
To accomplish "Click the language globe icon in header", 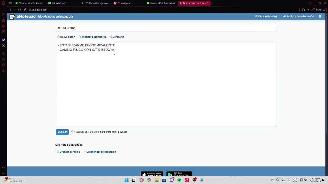I will click(x=320, y=16).
